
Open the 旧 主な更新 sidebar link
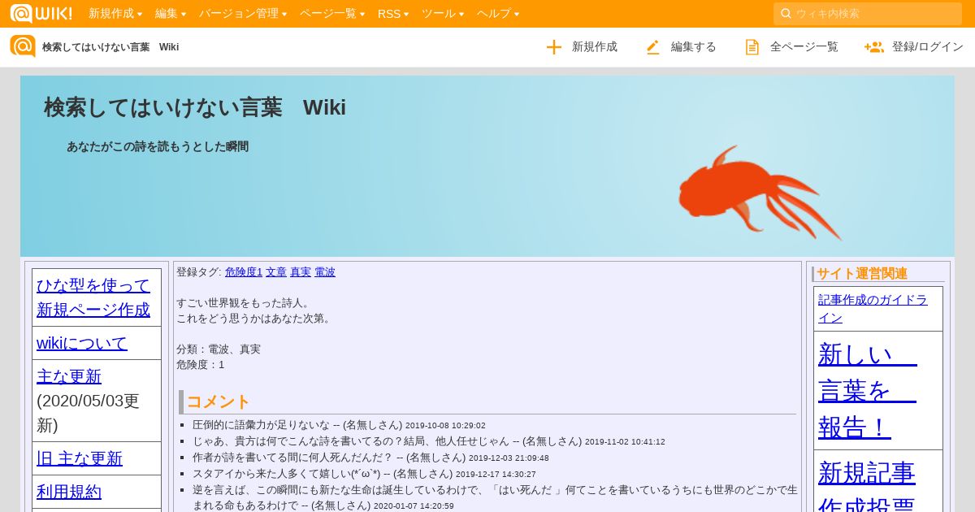click(x=80, y=458)
